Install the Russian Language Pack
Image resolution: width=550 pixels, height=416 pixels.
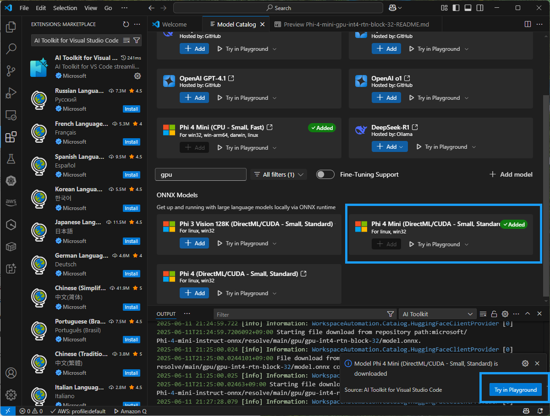(x=132, y=109)
